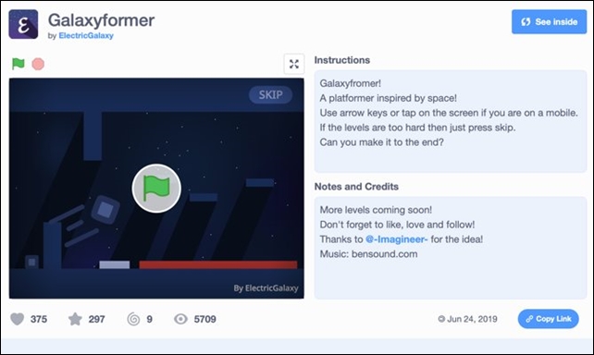The height and width of the screenshot is (355, 594).
Task: Click the green flag above the stage
Action: [x=19, y=64]
